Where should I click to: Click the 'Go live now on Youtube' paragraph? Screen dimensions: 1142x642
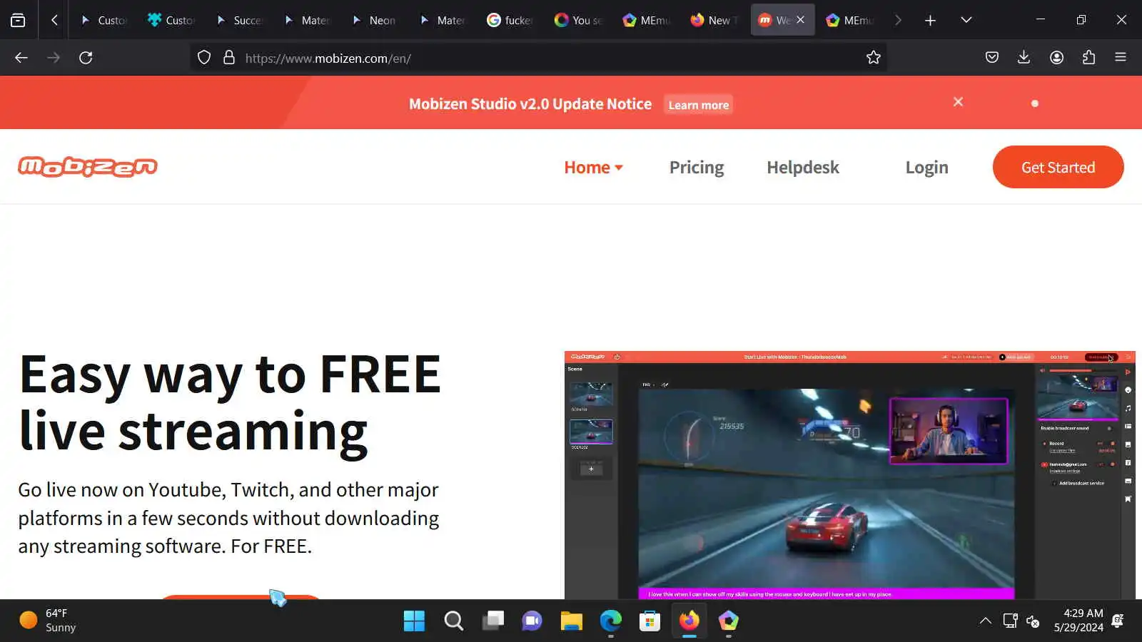click(228, 518)
